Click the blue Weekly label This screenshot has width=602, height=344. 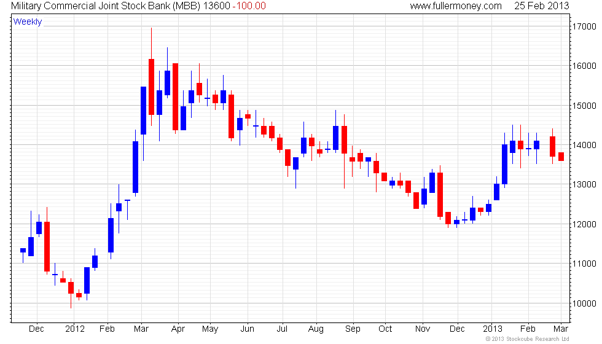(28, 22)
